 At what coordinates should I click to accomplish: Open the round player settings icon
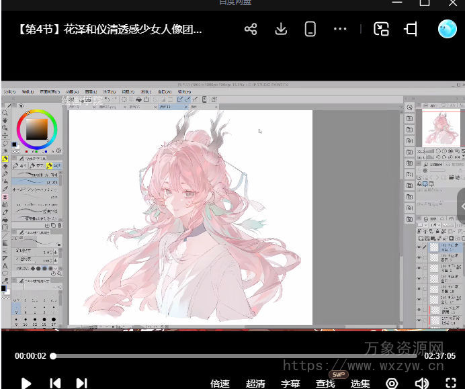coord(392,383)
